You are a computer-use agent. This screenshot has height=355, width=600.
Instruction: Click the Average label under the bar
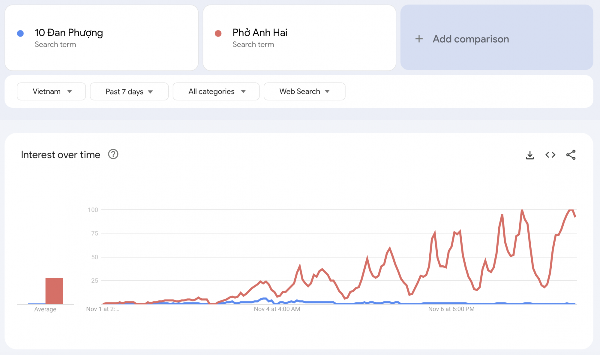click(45, 309)
